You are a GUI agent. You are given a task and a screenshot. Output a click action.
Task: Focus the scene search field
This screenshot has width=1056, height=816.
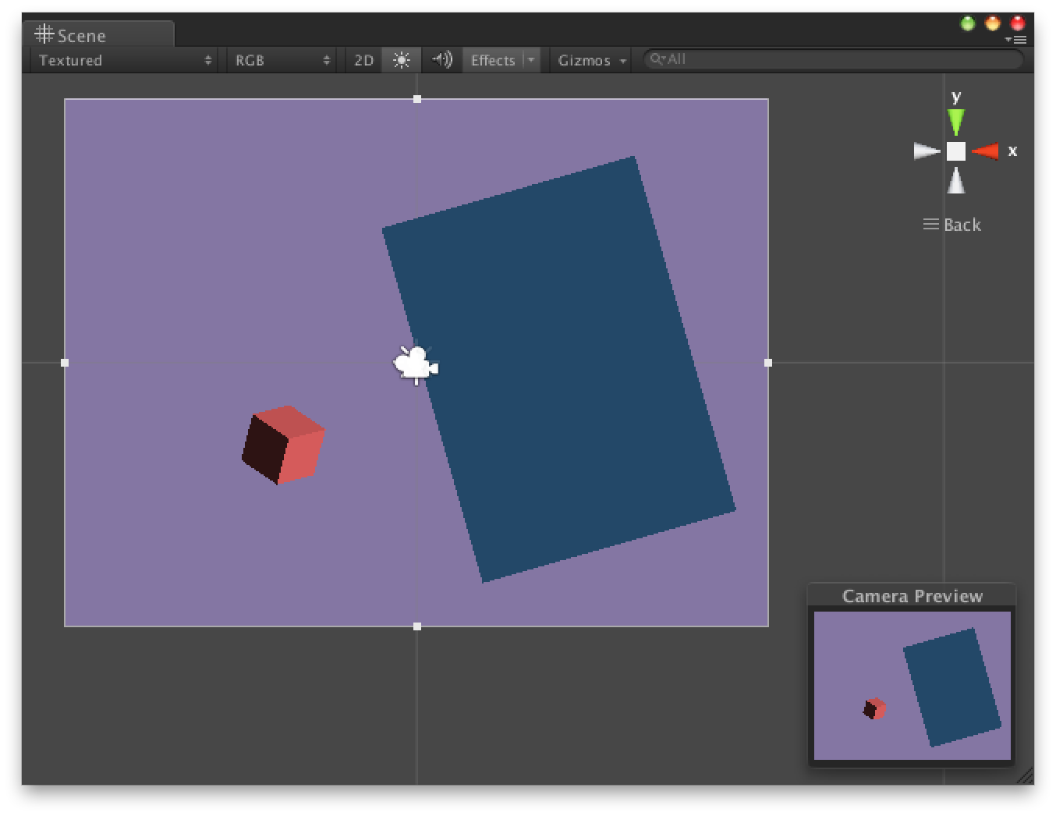(833, 59)
